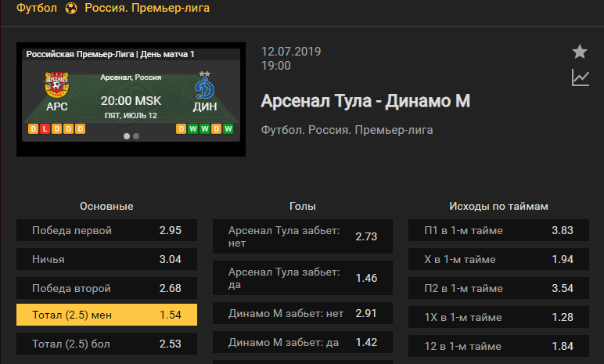Click Российская Премьер-Лига widget header
This screenshot has height=364, width=604.
[x=110, y=54]
